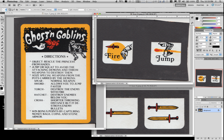Screen dimensions: 224x140
Task: Show more workspaces double-arrow button
Action: point(207,5)
